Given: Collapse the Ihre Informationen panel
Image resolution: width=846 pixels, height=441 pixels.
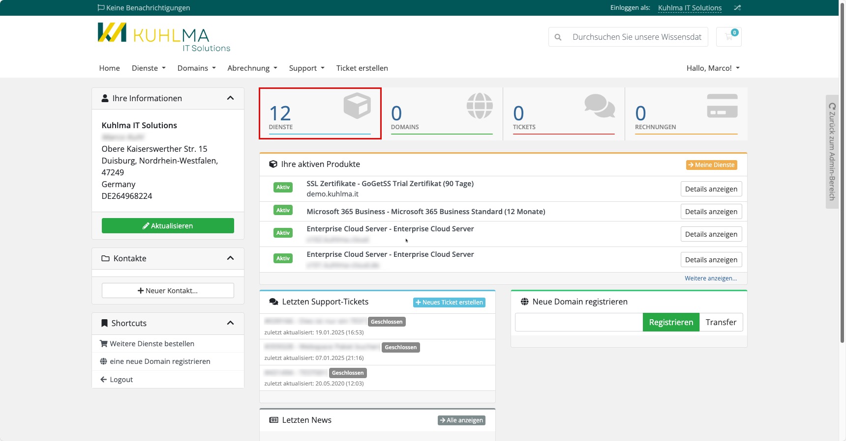Looking at the screenshot, I should 230,98.
